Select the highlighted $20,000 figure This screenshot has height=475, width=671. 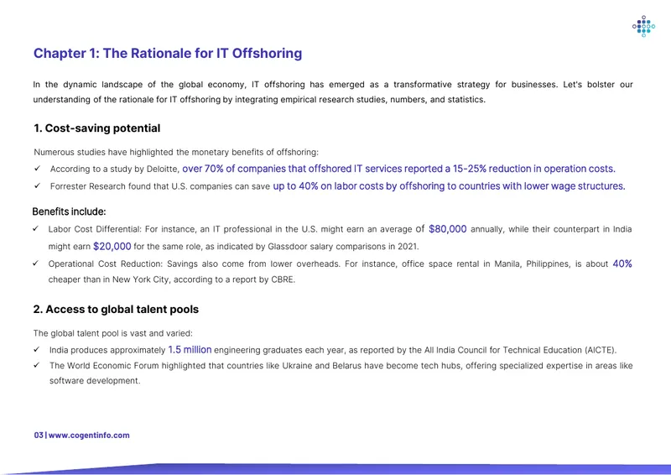[112, 246]
